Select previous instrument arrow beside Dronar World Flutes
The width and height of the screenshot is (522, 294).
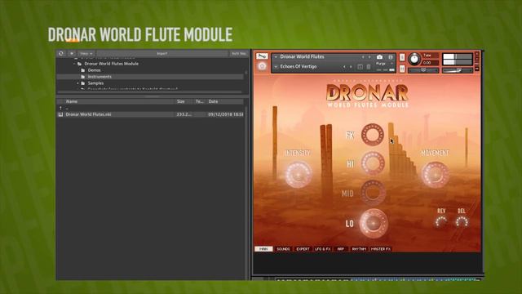pos(363,57)
